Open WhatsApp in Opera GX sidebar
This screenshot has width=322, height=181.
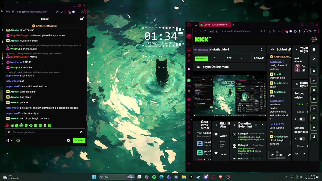pyautogui.click(x=189, y=80)
